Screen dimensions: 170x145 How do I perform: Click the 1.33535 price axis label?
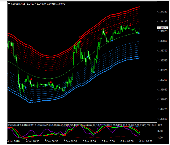point(163,60)
